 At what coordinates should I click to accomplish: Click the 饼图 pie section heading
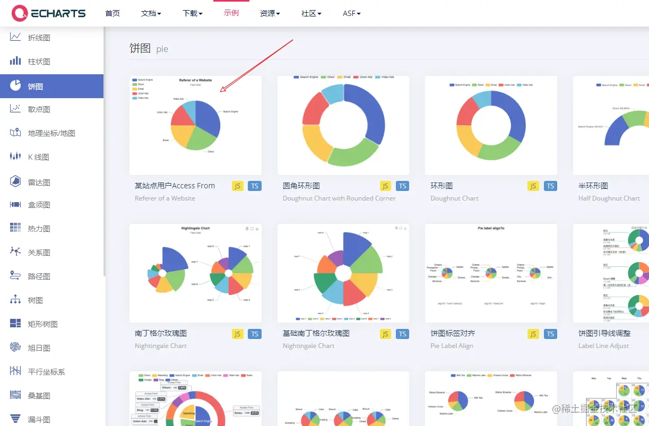click(149, 48)
